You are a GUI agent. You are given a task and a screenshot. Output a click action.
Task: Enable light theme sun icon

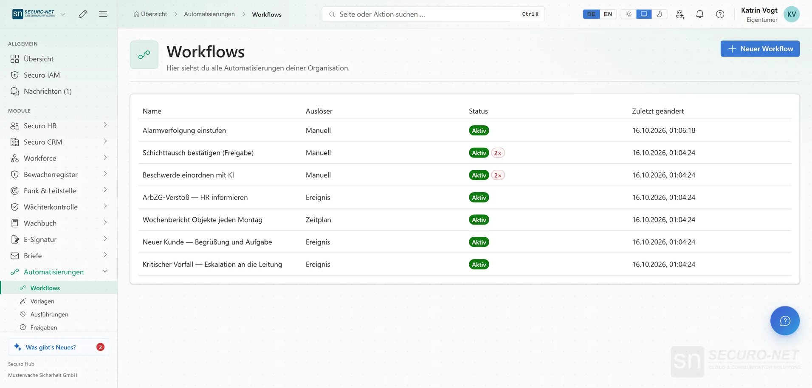[x=629, y=14]
